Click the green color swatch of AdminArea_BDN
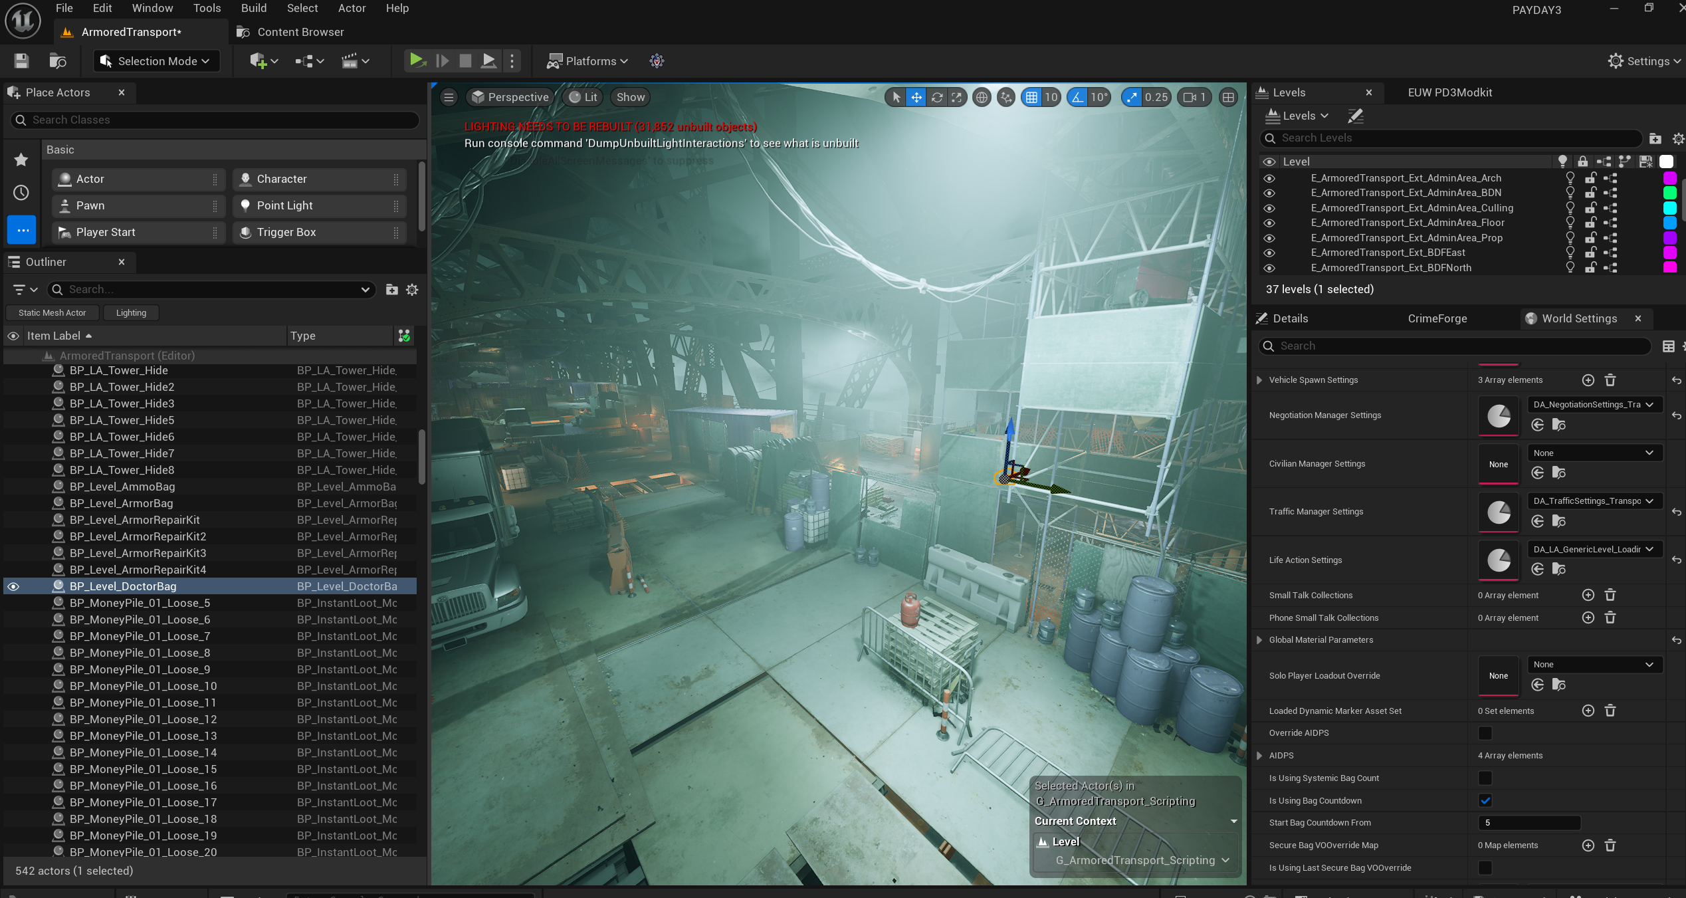 tap(1669, 193)
